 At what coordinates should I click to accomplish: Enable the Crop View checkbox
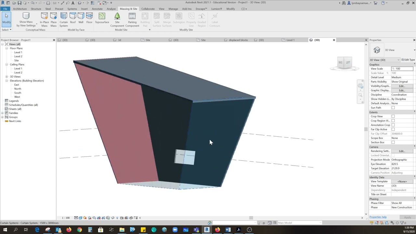393,116
